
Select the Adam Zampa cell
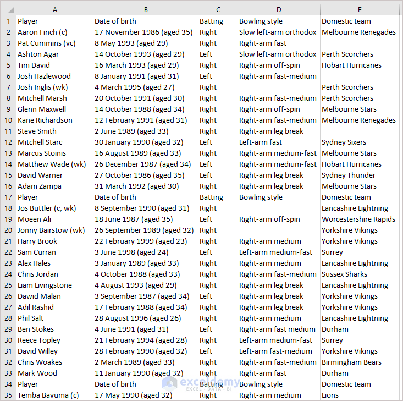pyautogui.click(x=54, y=186)
